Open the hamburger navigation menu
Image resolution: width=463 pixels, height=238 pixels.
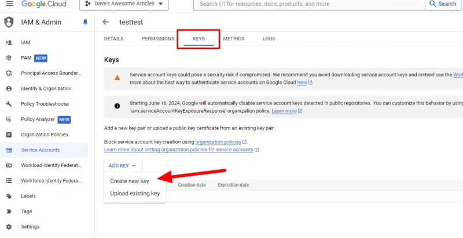[x=9, y=4]
